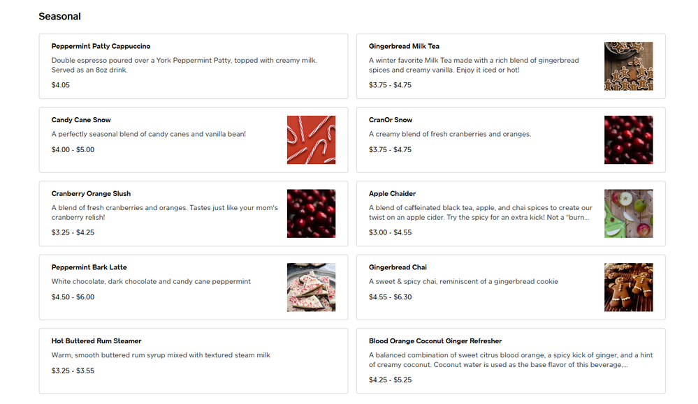Click the Gingerbread Milk Tea title
The width and height of the screenshot is (698, 404).
point(404,46)
